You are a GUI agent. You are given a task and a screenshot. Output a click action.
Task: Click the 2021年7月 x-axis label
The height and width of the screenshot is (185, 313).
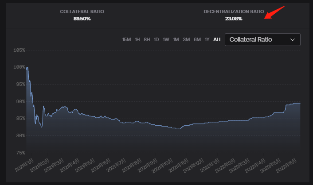click(116, 165)
